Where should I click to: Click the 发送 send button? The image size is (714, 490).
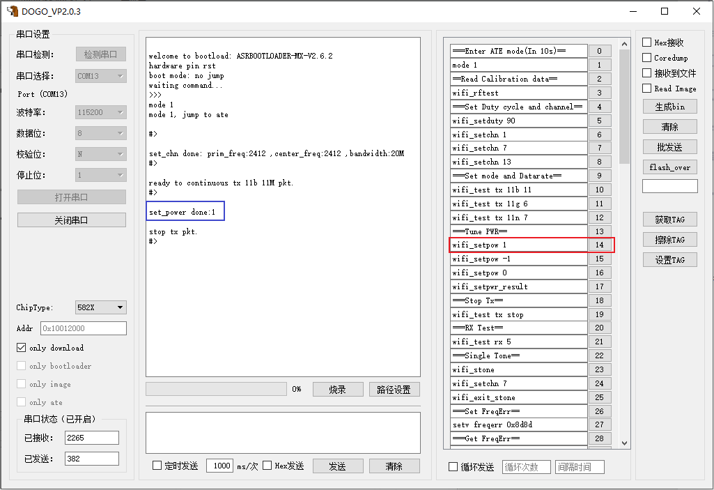[x=338, y=466]
